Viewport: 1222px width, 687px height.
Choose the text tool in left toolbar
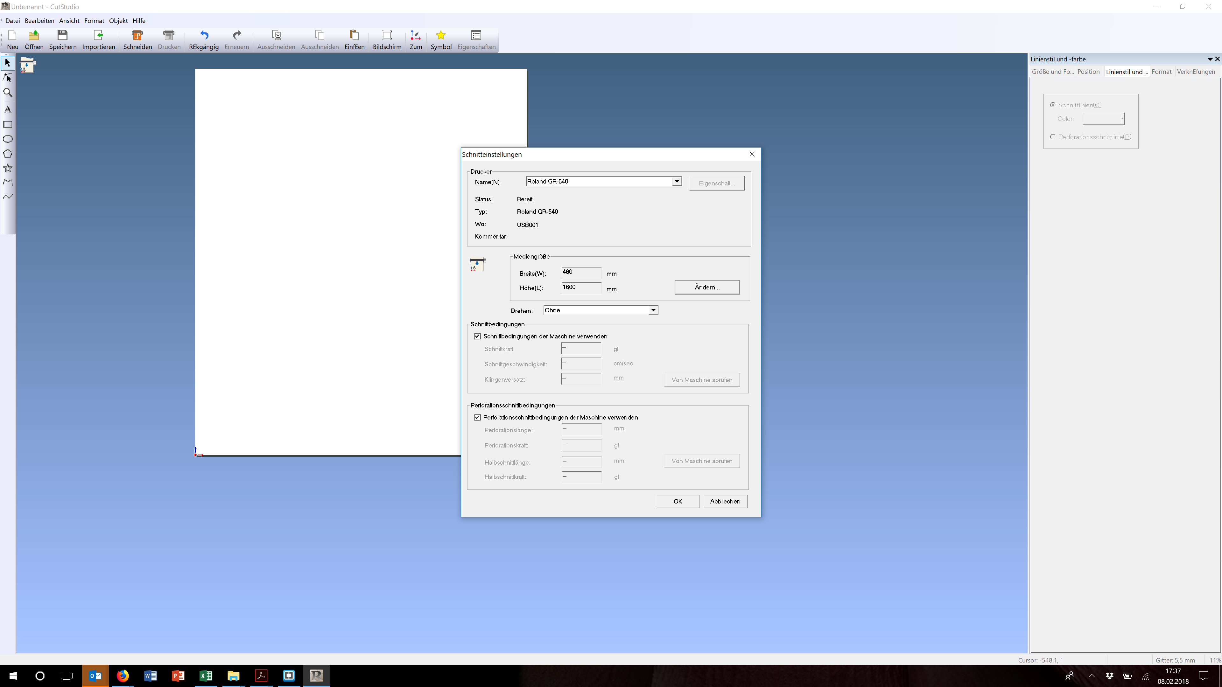point(8,109)
